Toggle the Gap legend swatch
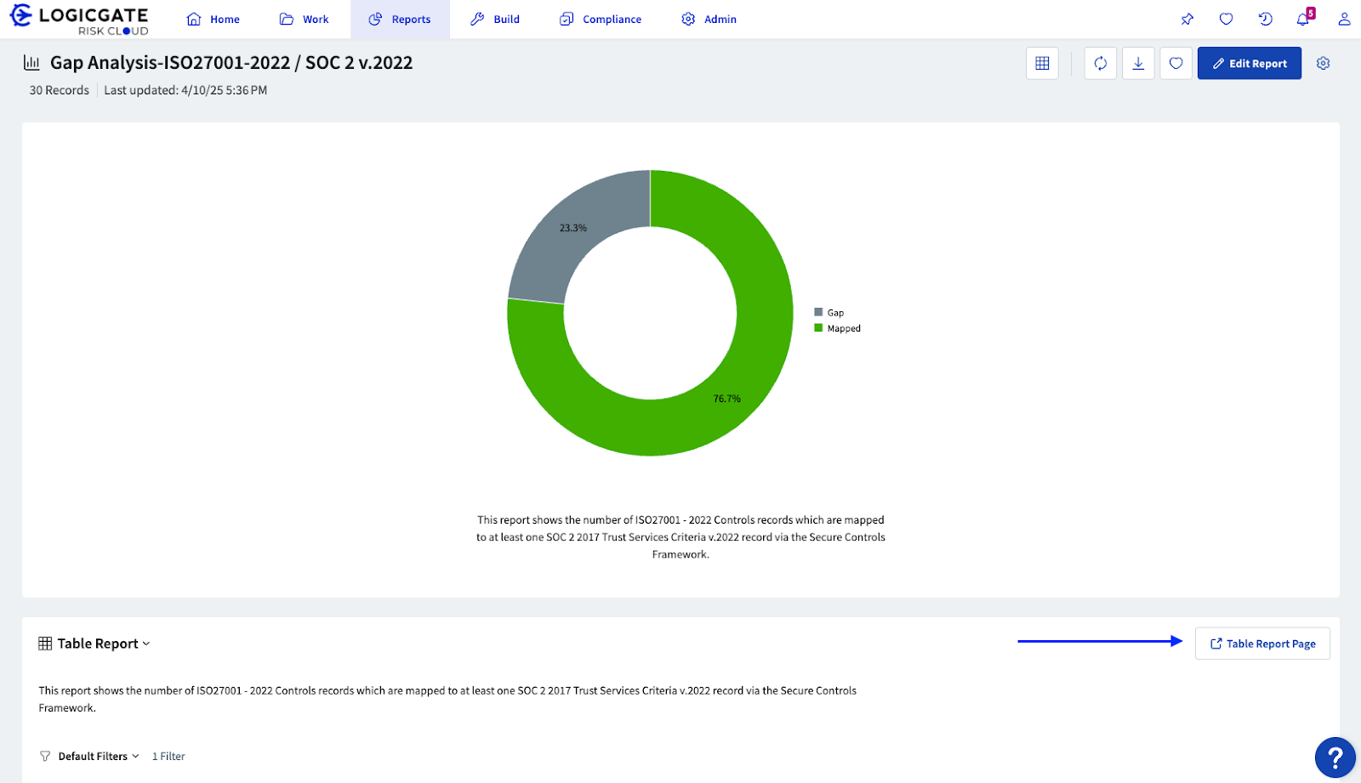Image resolution: width=1361 pixels, height=783 pixels. pos(818,312)
